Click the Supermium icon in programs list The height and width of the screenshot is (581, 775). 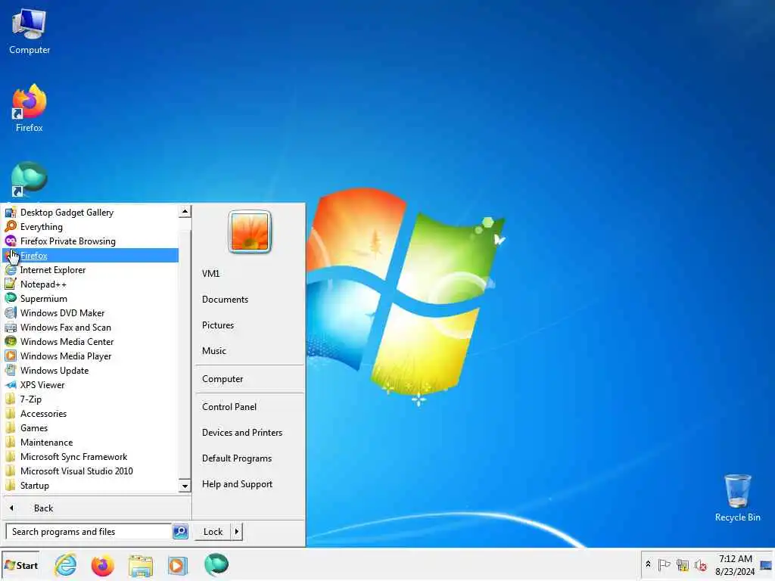point(11,298)
